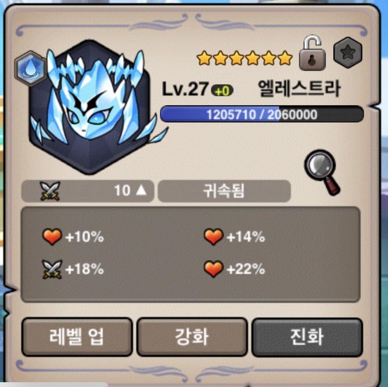Image resolution: width=388 pixels, height=387 pixels.
Task: Click the +22% heart bonus icon
Action: point(214,269)
